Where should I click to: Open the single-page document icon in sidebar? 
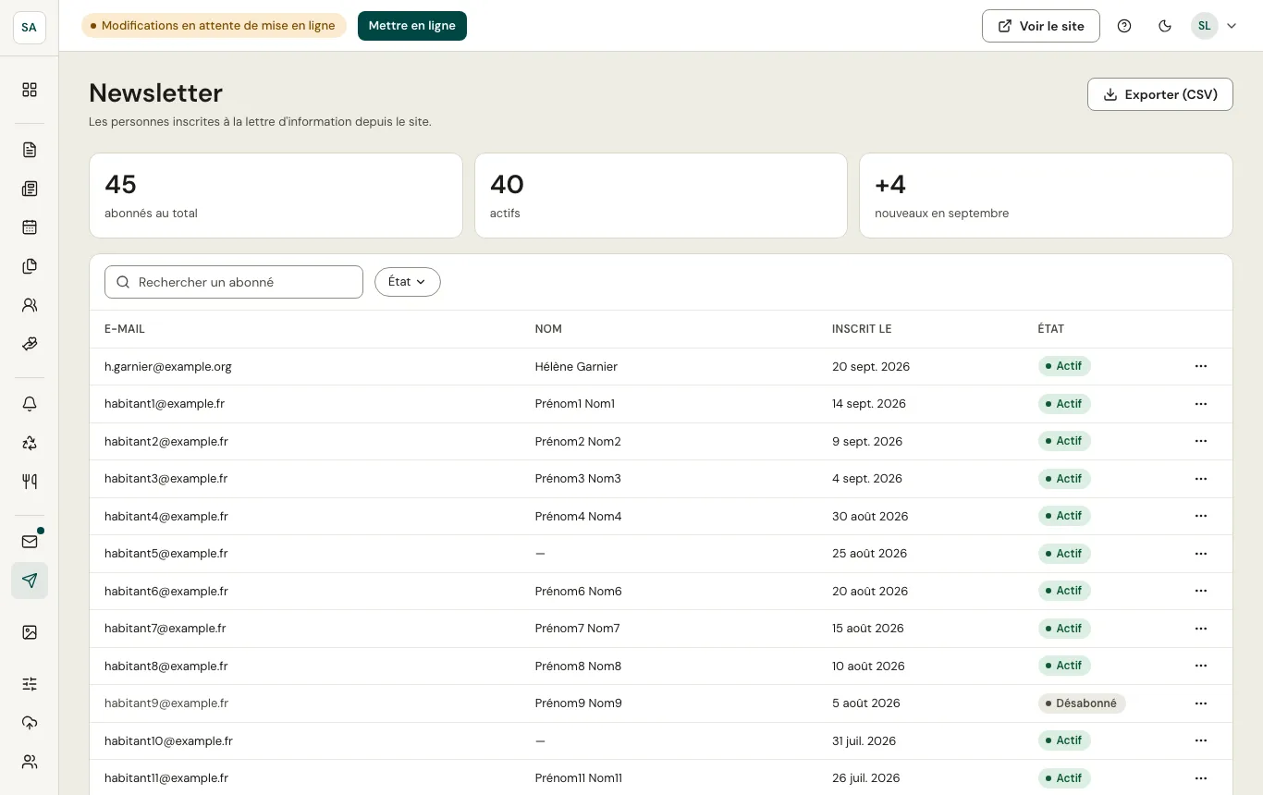(x=30, y=150)
